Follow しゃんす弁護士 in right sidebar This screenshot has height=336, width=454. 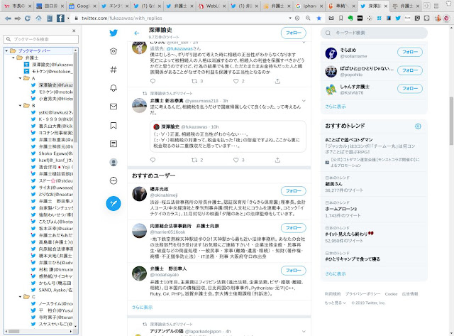[x=410, y=89]
